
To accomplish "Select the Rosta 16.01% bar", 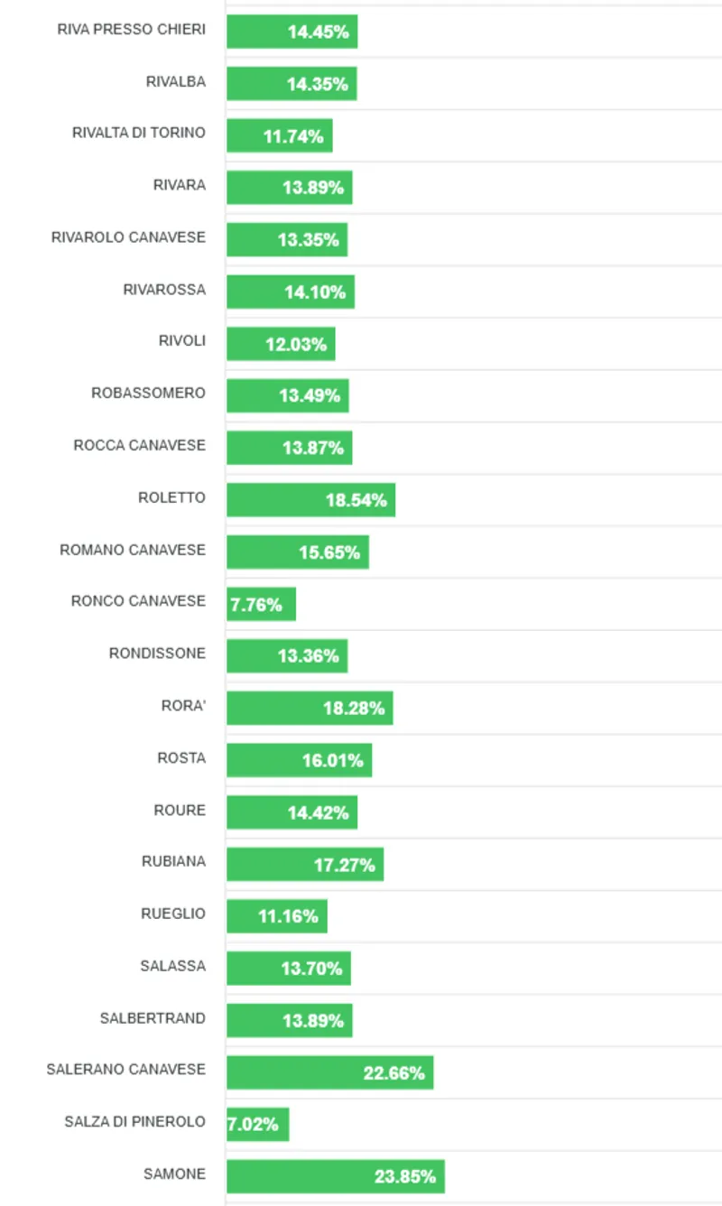I will (299, 760).
